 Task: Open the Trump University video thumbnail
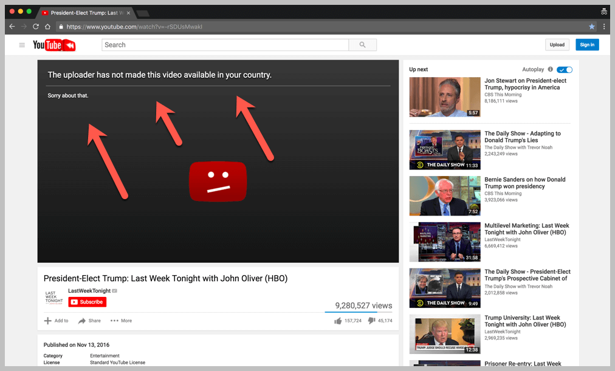point(445,334)
